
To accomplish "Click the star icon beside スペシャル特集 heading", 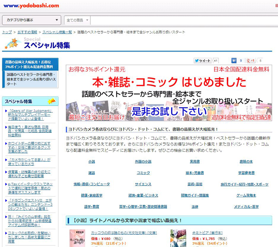I will tap(11, 43).
